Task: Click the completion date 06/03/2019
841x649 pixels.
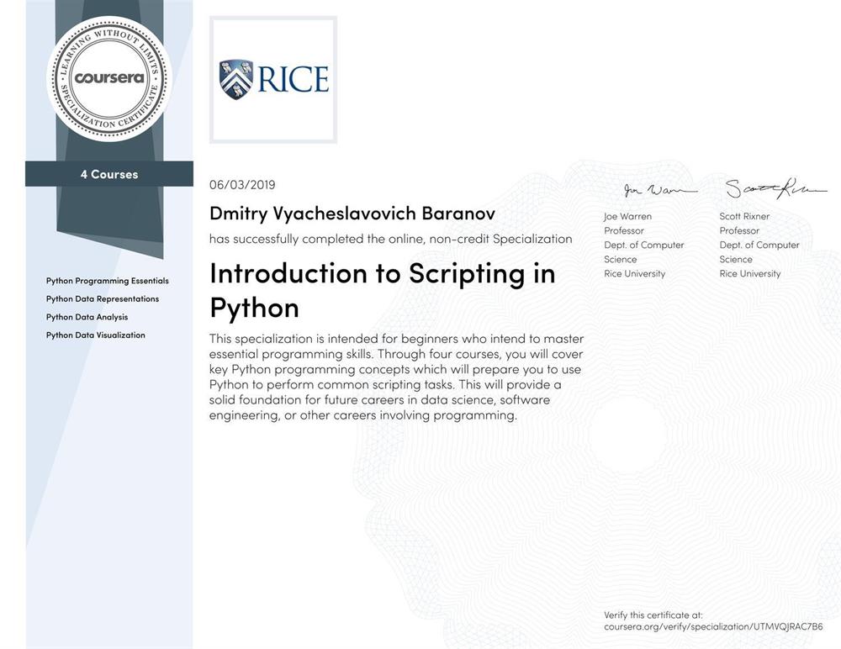Action: 242,185
